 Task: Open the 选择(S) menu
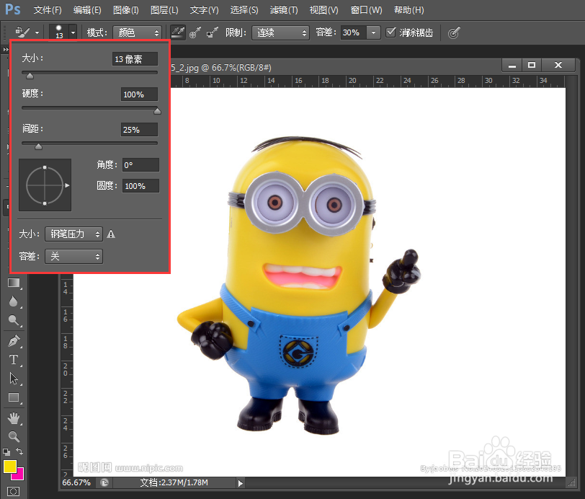[244, 10]
